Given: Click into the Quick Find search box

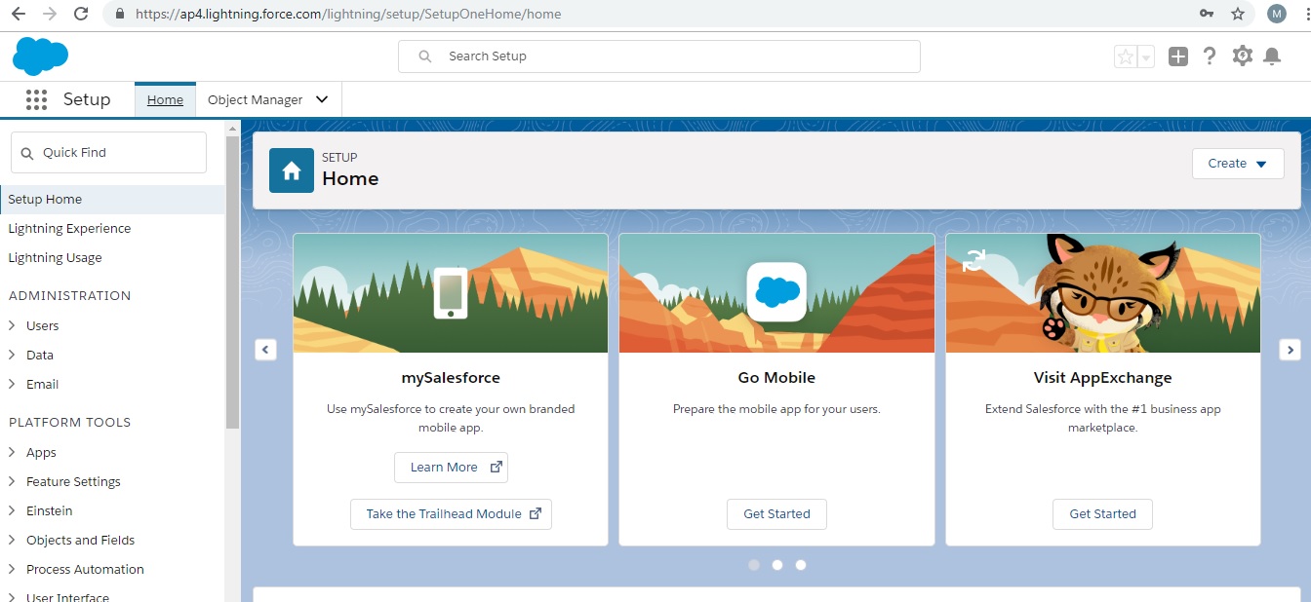Looking at the screenshot, I should pos(107,152).
